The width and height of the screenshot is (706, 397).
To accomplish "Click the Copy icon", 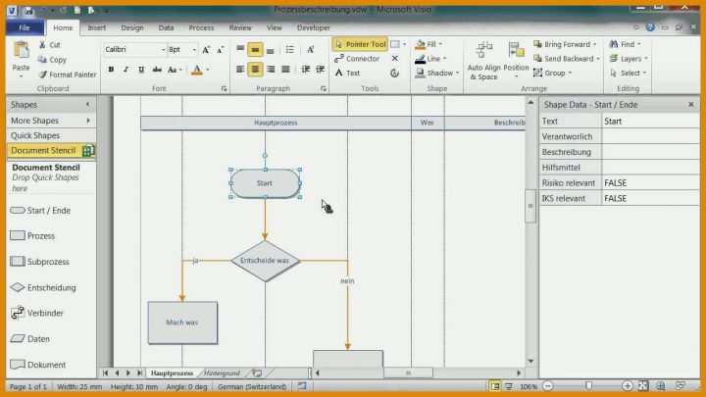I will pos(43,60).
